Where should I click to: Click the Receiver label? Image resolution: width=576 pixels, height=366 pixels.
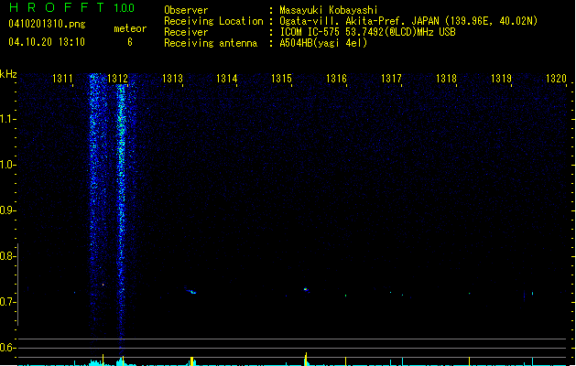click(186, 32)
